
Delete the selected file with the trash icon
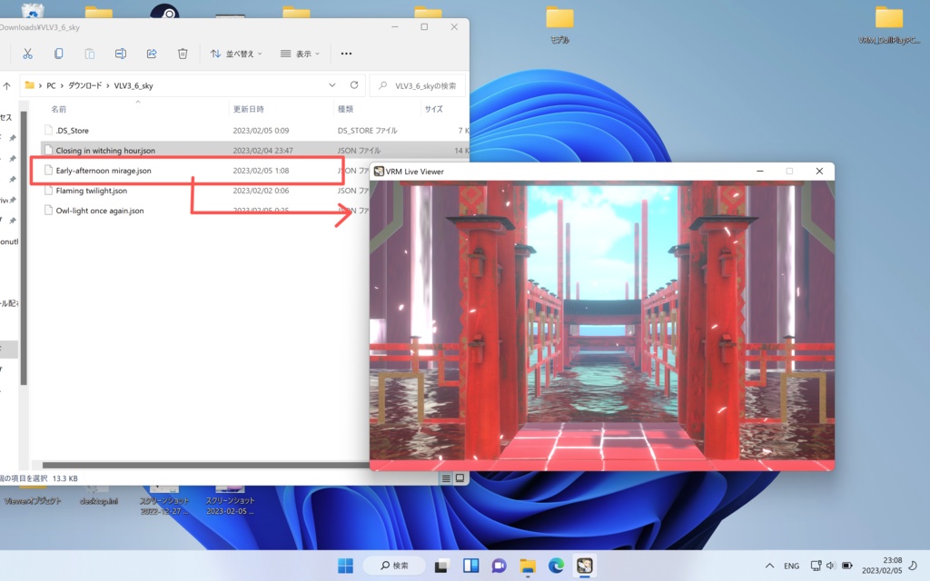point(182,54)
